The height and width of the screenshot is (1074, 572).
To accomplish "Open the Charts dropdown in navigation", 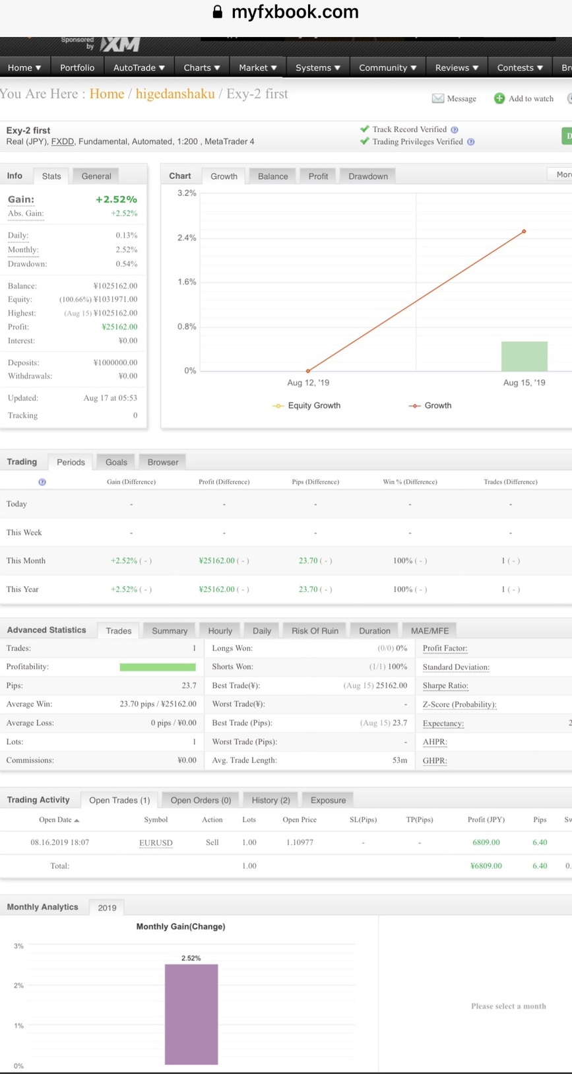I will pos(202,67).
